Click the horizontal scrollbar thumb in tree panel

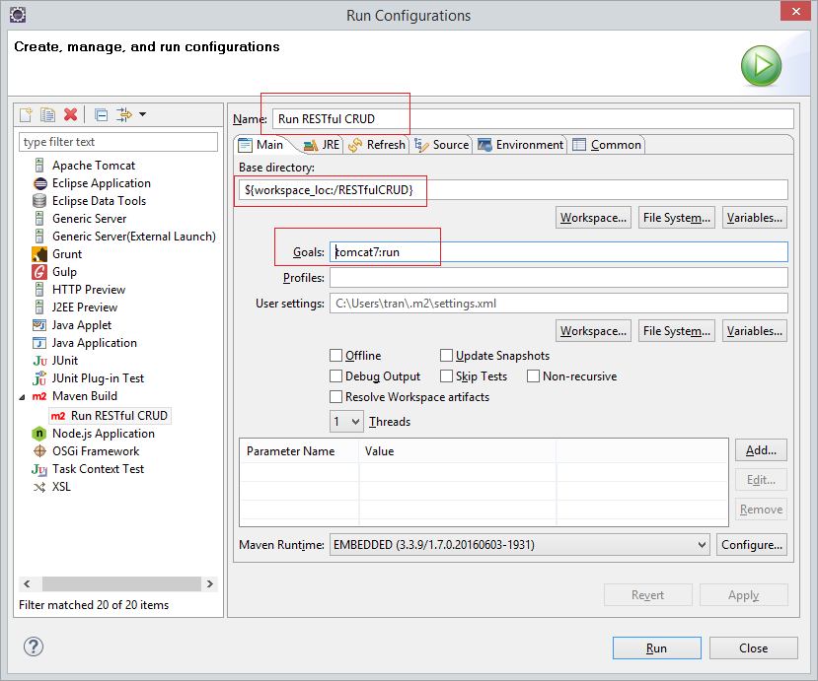(121, 584)
